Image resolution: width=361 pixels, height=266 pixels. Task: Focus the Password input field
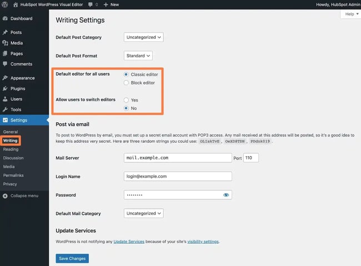[x=178, y=195]
